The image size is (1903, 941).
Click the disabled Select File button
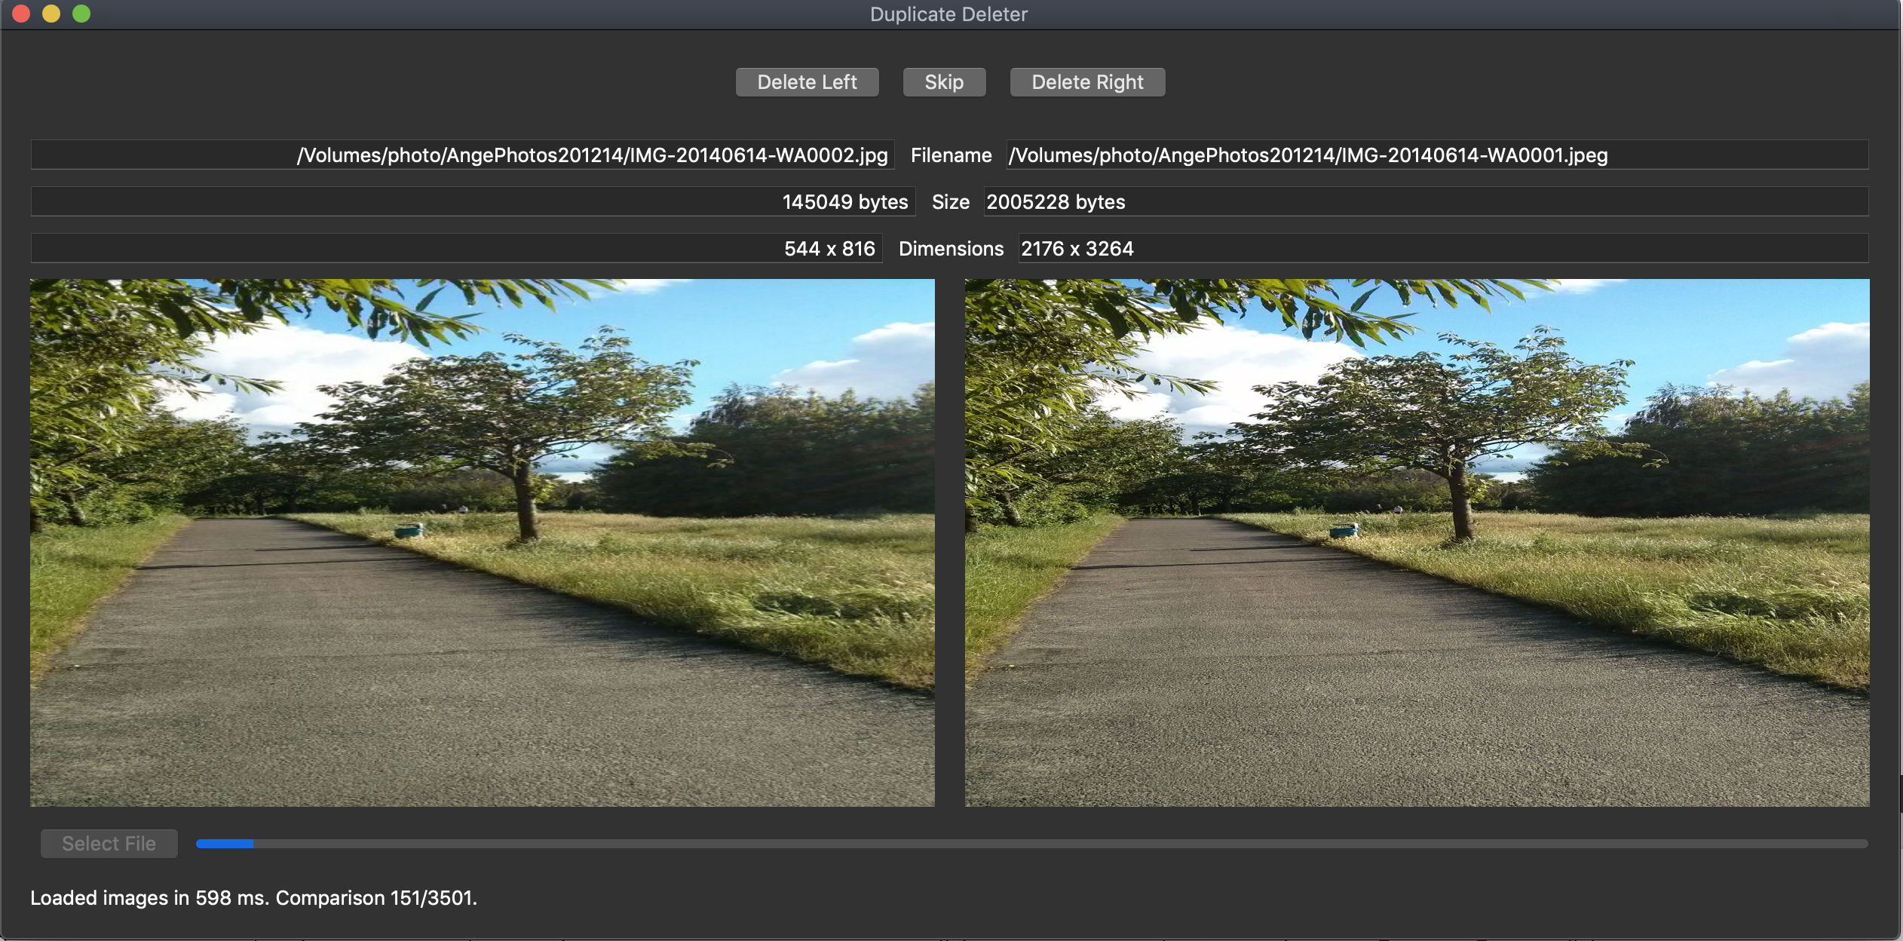pos(109,844)
